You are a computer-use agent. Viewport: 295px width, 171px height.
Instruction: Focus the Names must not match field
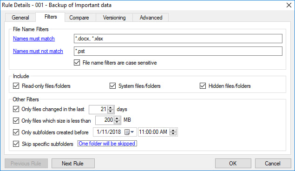(x=178, y=51)
